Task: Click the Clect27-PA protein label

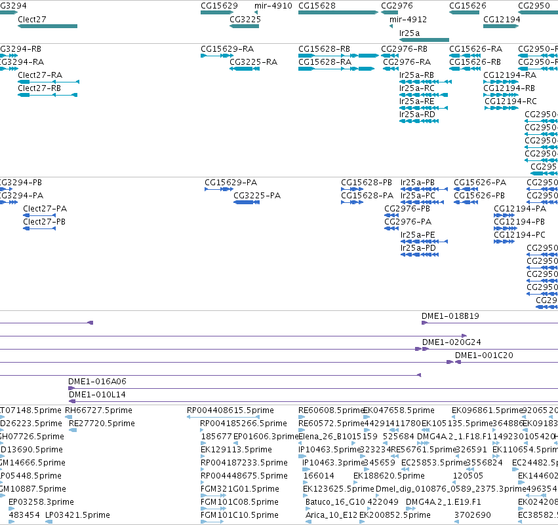Action: pyautogui.click(x=45, y=209)
